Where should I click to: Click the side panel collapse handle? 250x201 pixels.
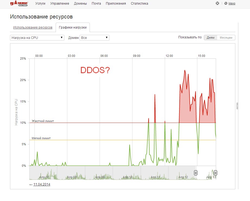point(237,106)
